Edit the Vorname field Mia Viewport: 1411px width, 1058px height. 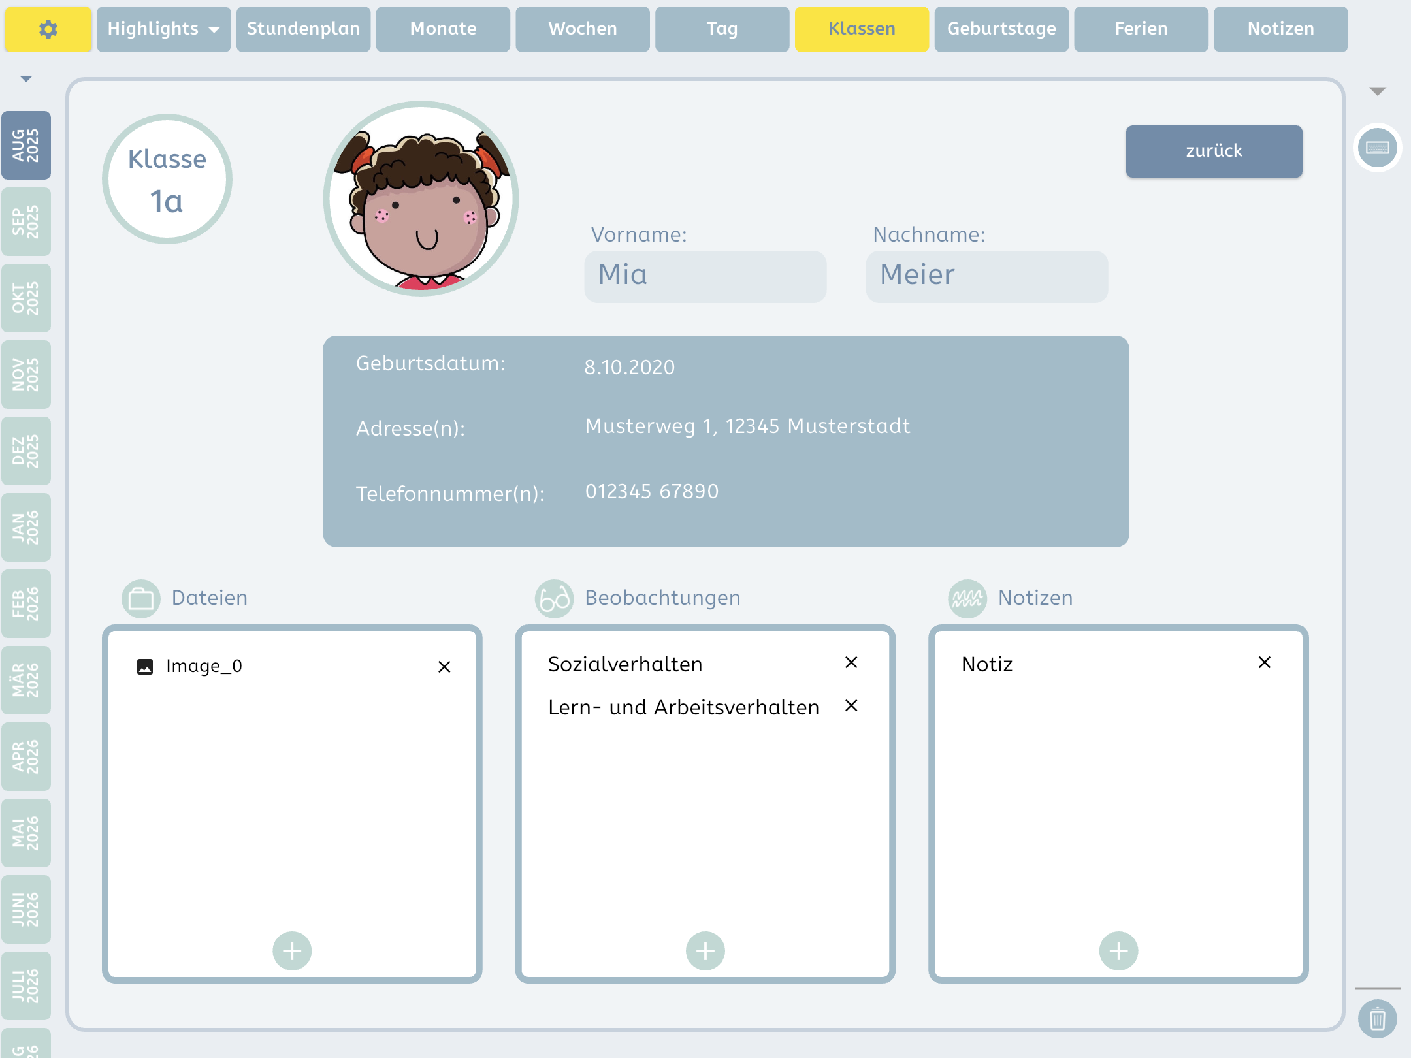coord(705,277)
